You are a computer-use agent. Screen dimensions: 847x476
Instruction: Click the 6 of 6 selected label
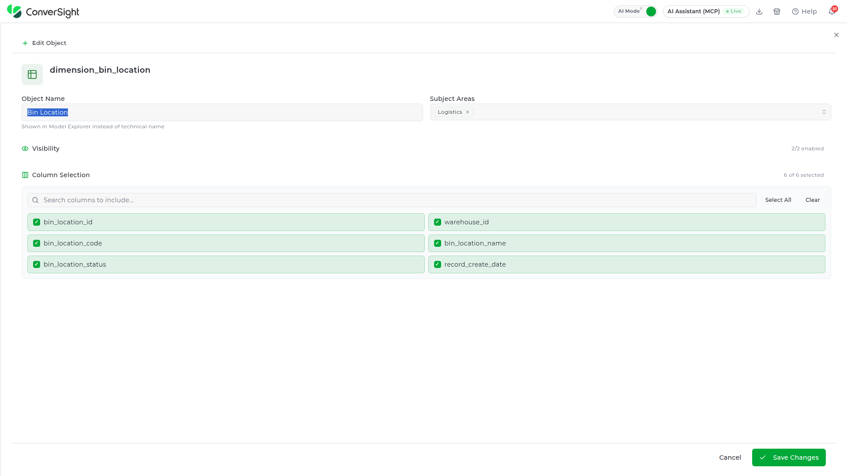(804, 175)
